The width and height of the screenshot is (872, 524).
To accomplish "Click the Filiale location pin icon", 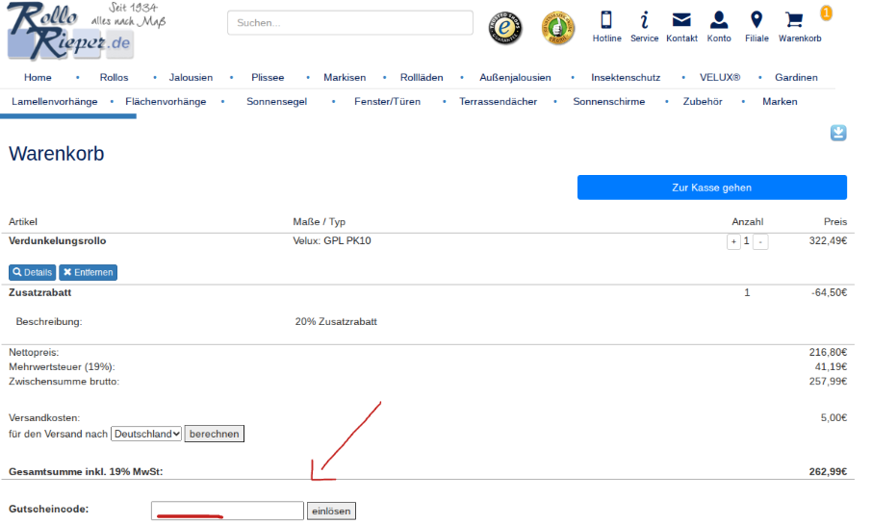I will (x=757, y=20).
